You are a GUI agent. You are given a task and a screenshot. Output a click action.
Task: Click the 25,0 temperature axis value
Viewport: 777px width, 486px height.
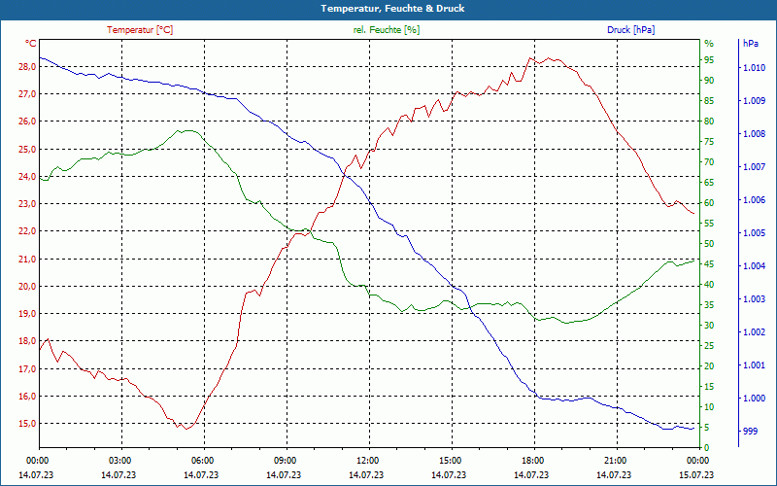click(27, 150)
